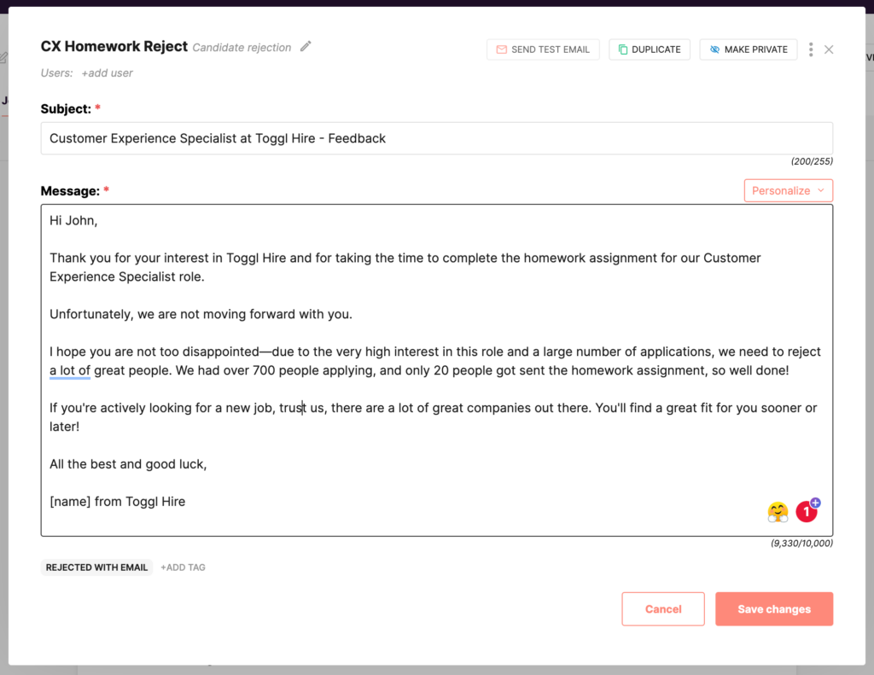Click the Send Test Email button
874x675 pixels.
coord(543,49)
